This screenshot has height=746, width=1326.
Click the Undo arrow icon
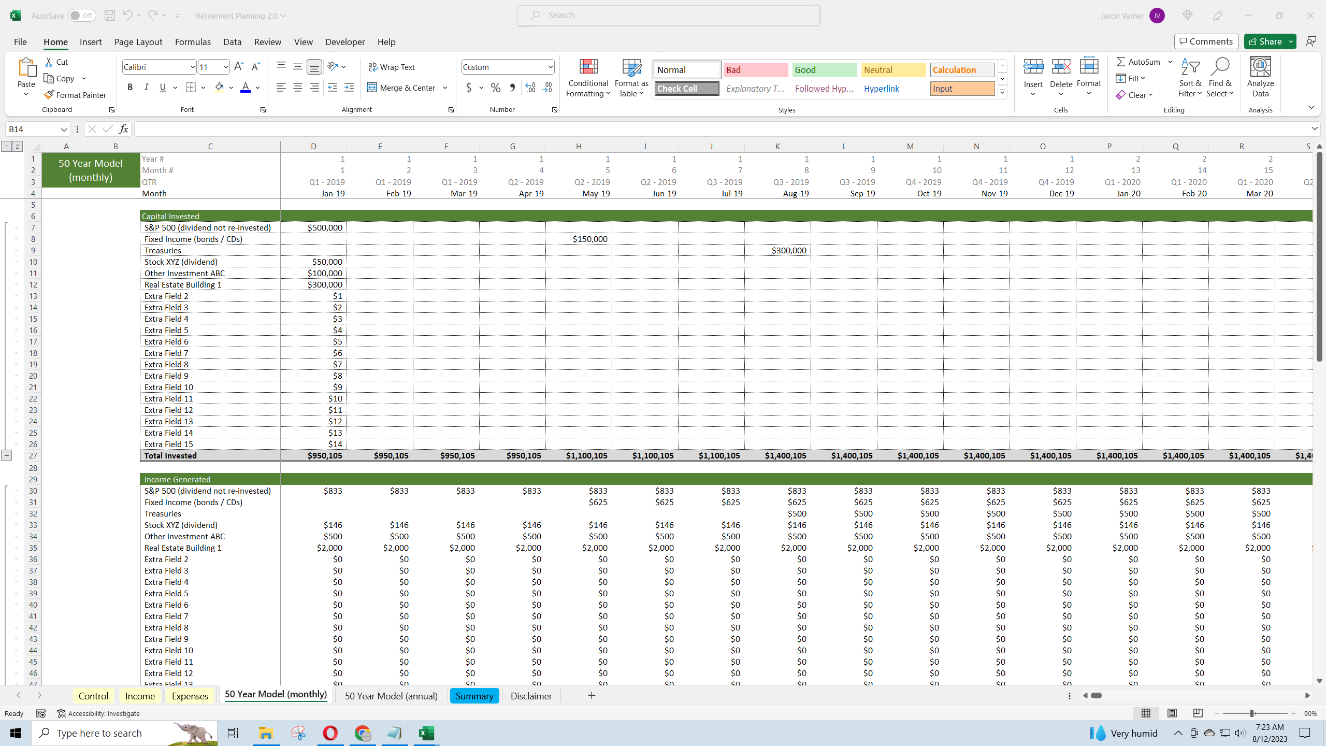[127, 16]
